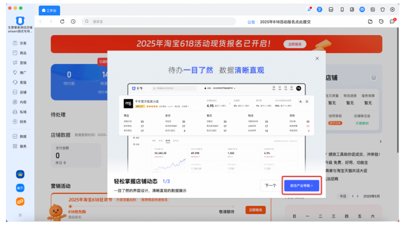Screen dimensions: 407x226
Task: Open 客服 in the left sidebar
Action: click(x=20, y=82)
